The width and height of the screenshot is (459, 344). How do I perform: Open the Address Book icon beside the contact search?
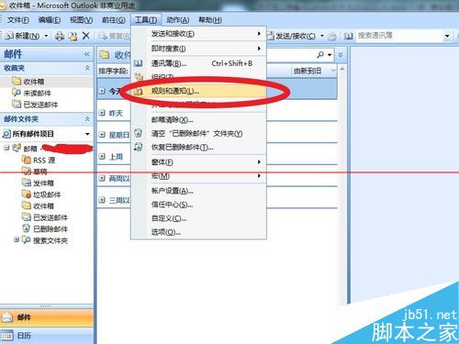point(349,37)
